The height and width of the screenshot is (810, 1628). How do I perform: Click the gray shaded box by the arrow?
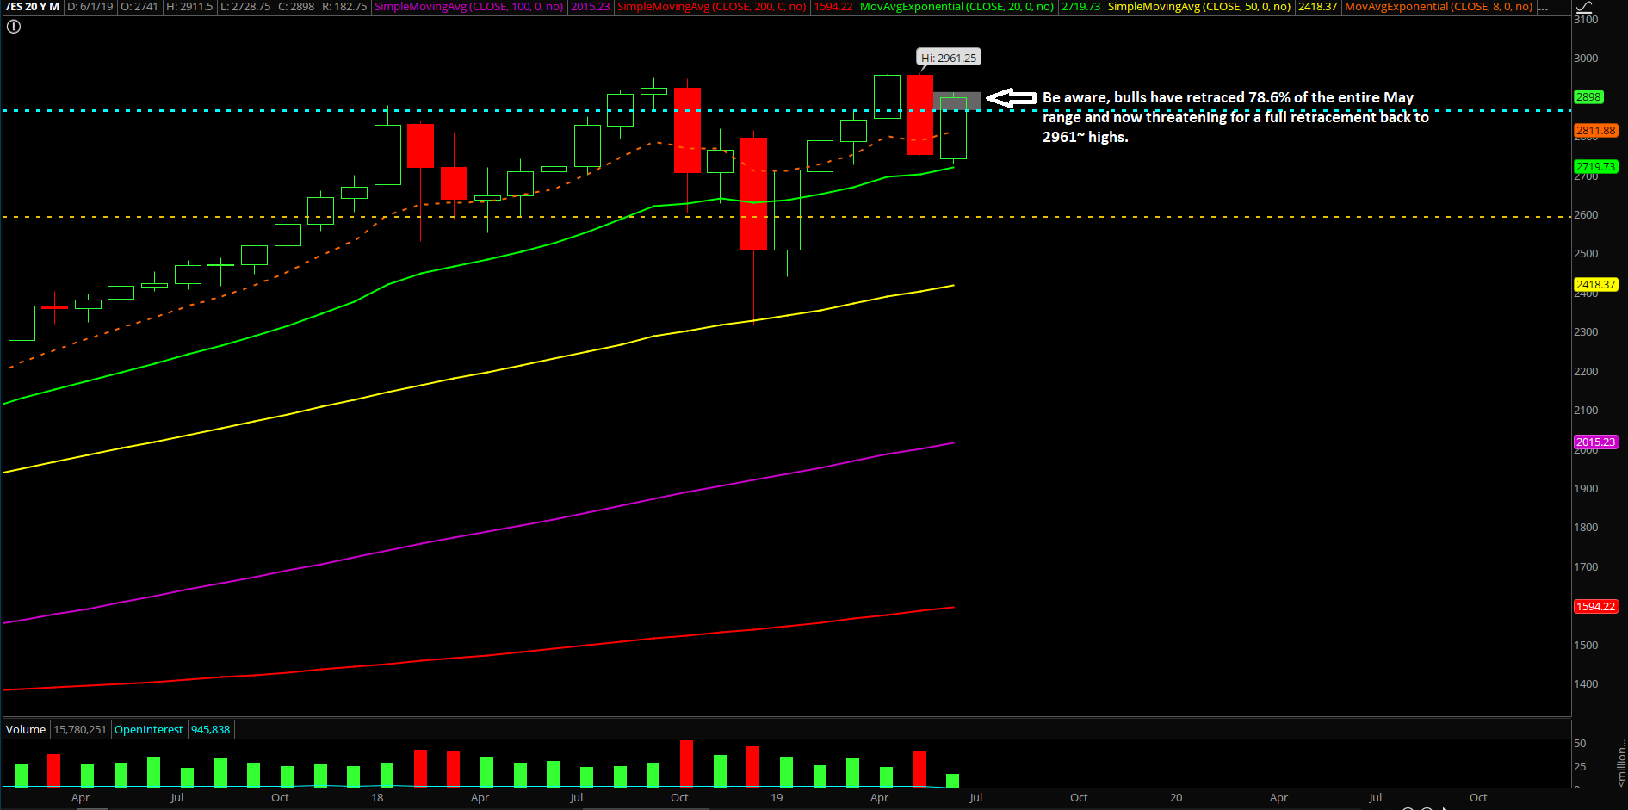pos(957,101)
